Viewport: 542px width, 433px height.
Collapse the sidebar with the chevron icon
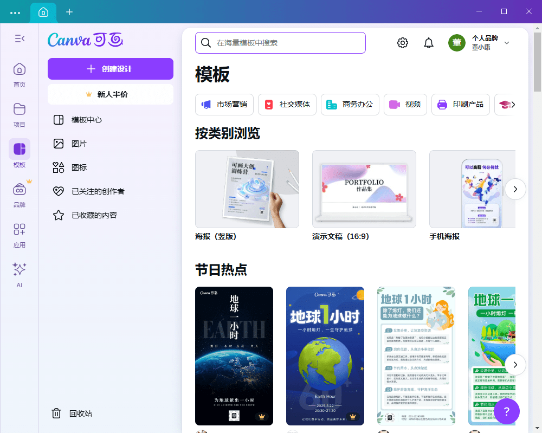click(20, 38)
